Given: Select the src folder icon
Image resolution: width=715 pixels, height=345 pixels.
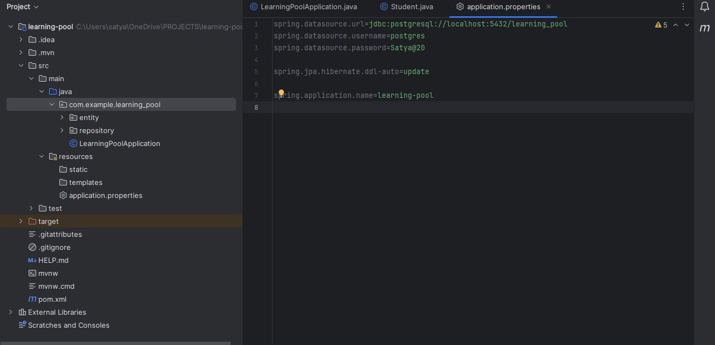Looking at the screenshot, I should (x=32, y=66).
